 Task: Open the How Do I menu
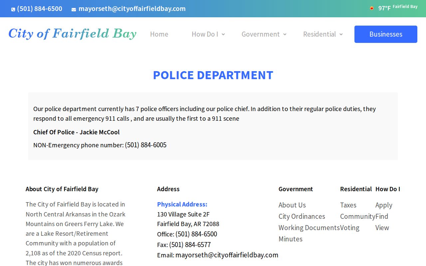click(205, 34)
